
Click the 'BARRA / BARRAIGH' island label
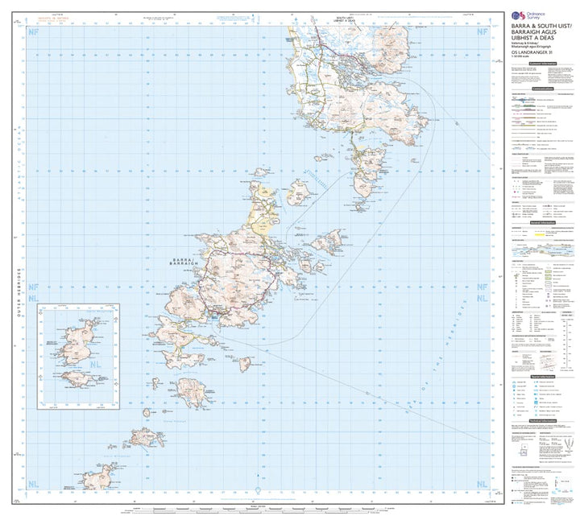(x=184, y=262)
